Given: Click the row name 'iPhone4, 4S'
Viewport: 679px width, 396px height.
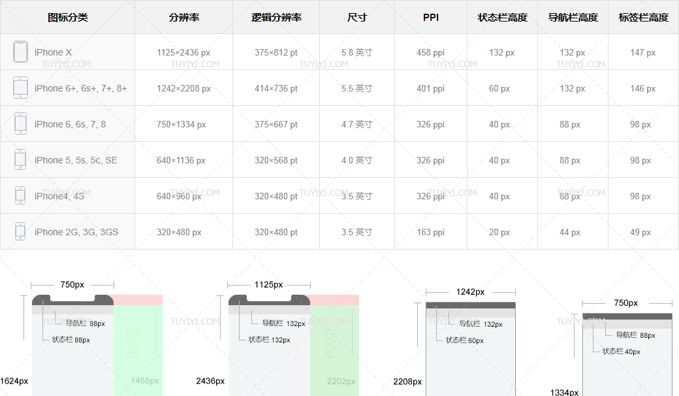Looking at the screenshot, I should tap(60, 196).
